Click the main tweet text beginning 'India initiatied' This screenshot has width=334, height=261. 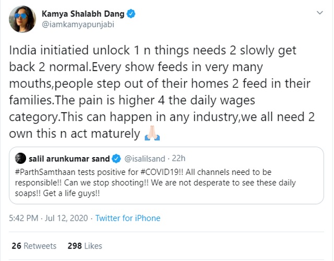pos(162,92)
